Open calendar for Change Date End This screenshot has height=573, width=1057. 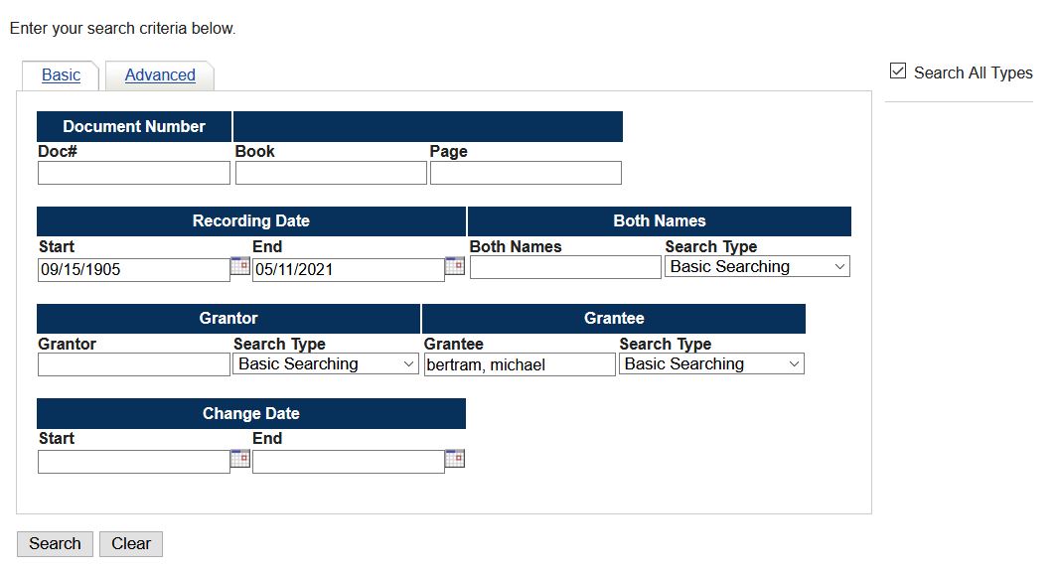coord(454,459)
